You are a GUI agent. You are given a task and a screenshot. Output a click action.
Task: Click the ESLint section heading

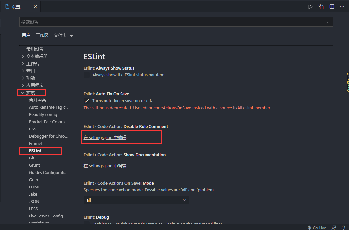coord(94,57)
